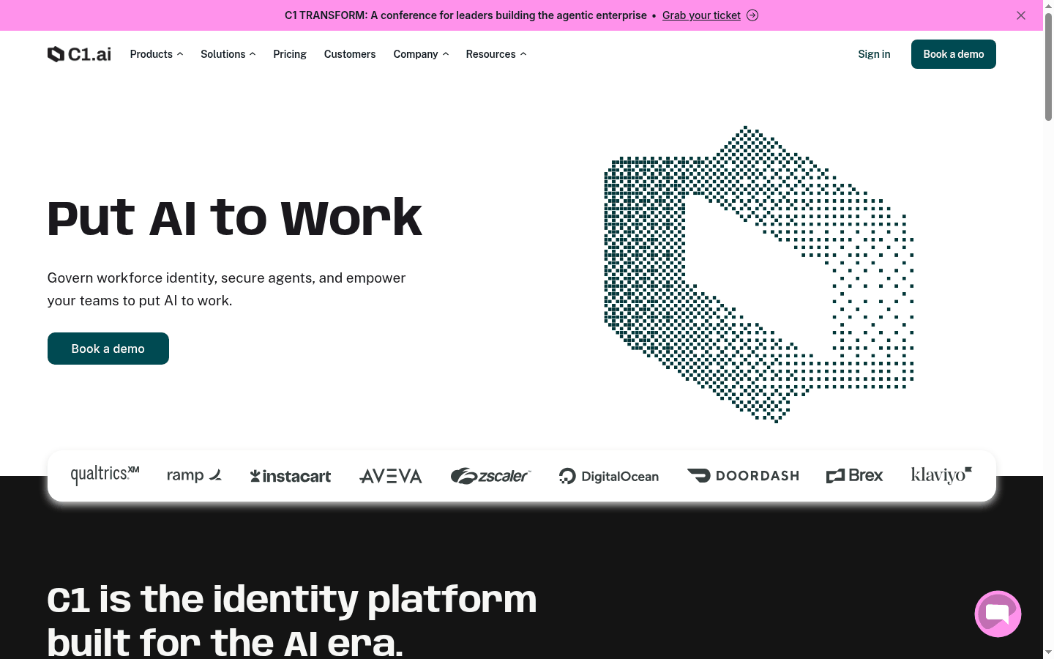Open the chat widget bubble
The image size is (1054, 659).
[998, 614]
